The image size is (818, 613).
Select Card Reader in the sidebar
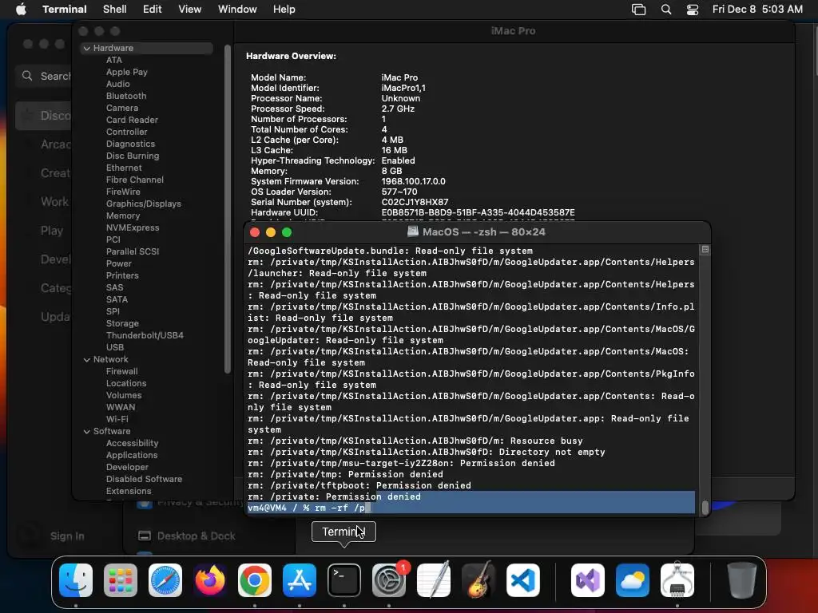[x=132, y=120]
